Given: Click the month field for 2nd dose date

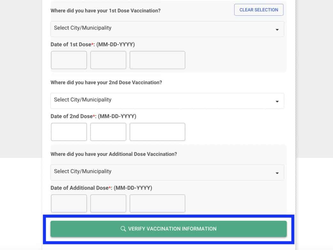Looking at the screenshot, I should tap(69, 132).
